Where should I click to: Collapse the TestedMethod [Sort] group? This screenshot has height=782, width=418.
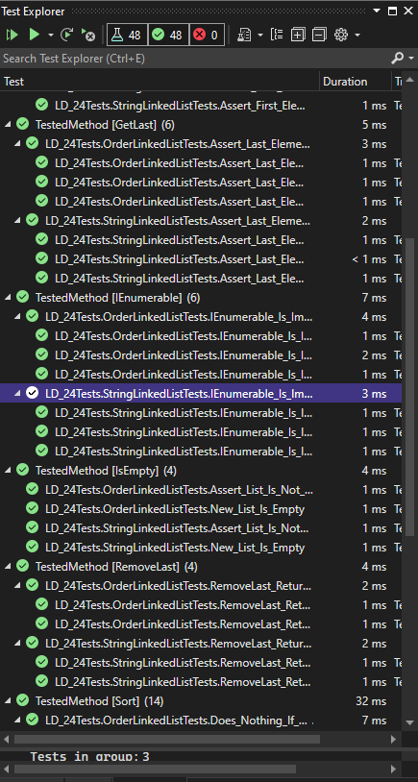click(8, 700)
